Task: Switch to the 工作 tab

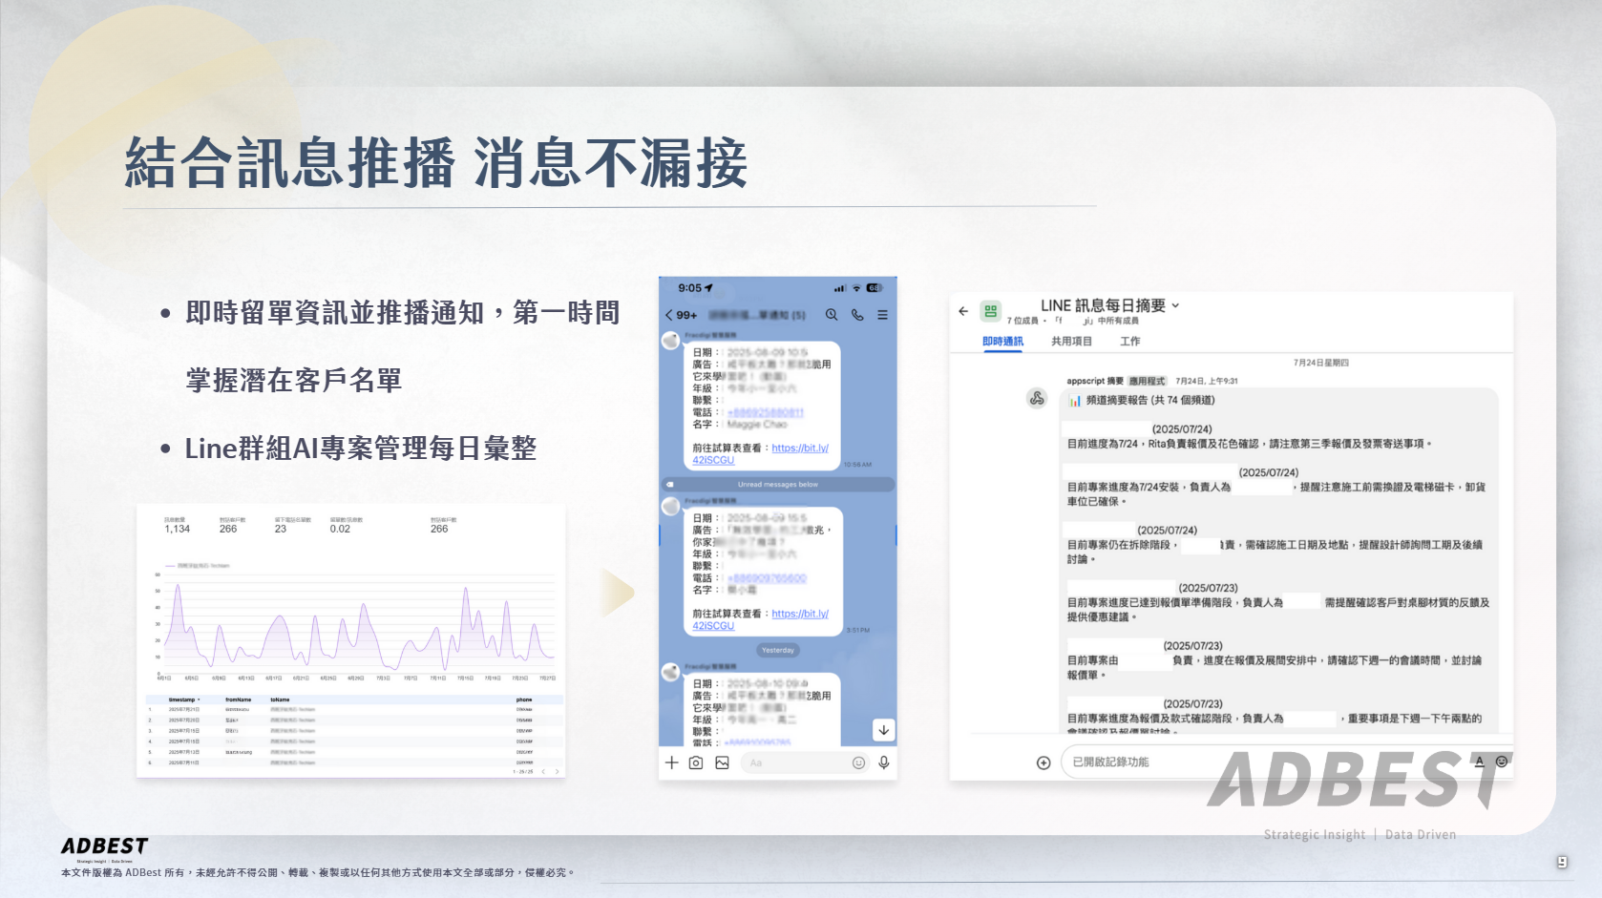Action: pos(1129,342)
